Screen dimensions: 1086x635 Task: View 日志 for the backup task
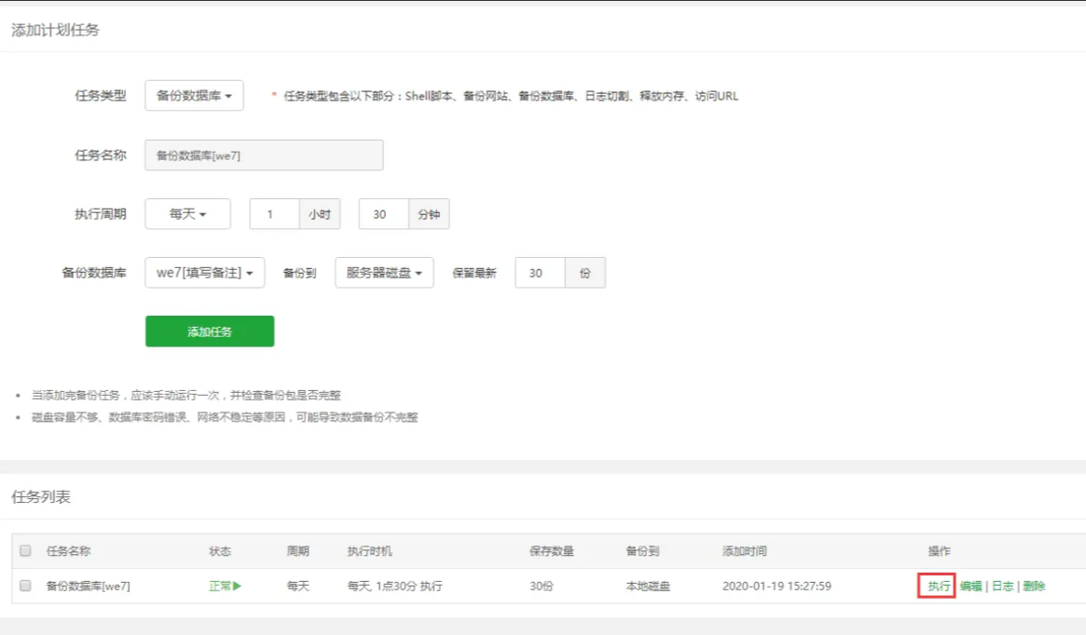click(x=1002, y=587)
